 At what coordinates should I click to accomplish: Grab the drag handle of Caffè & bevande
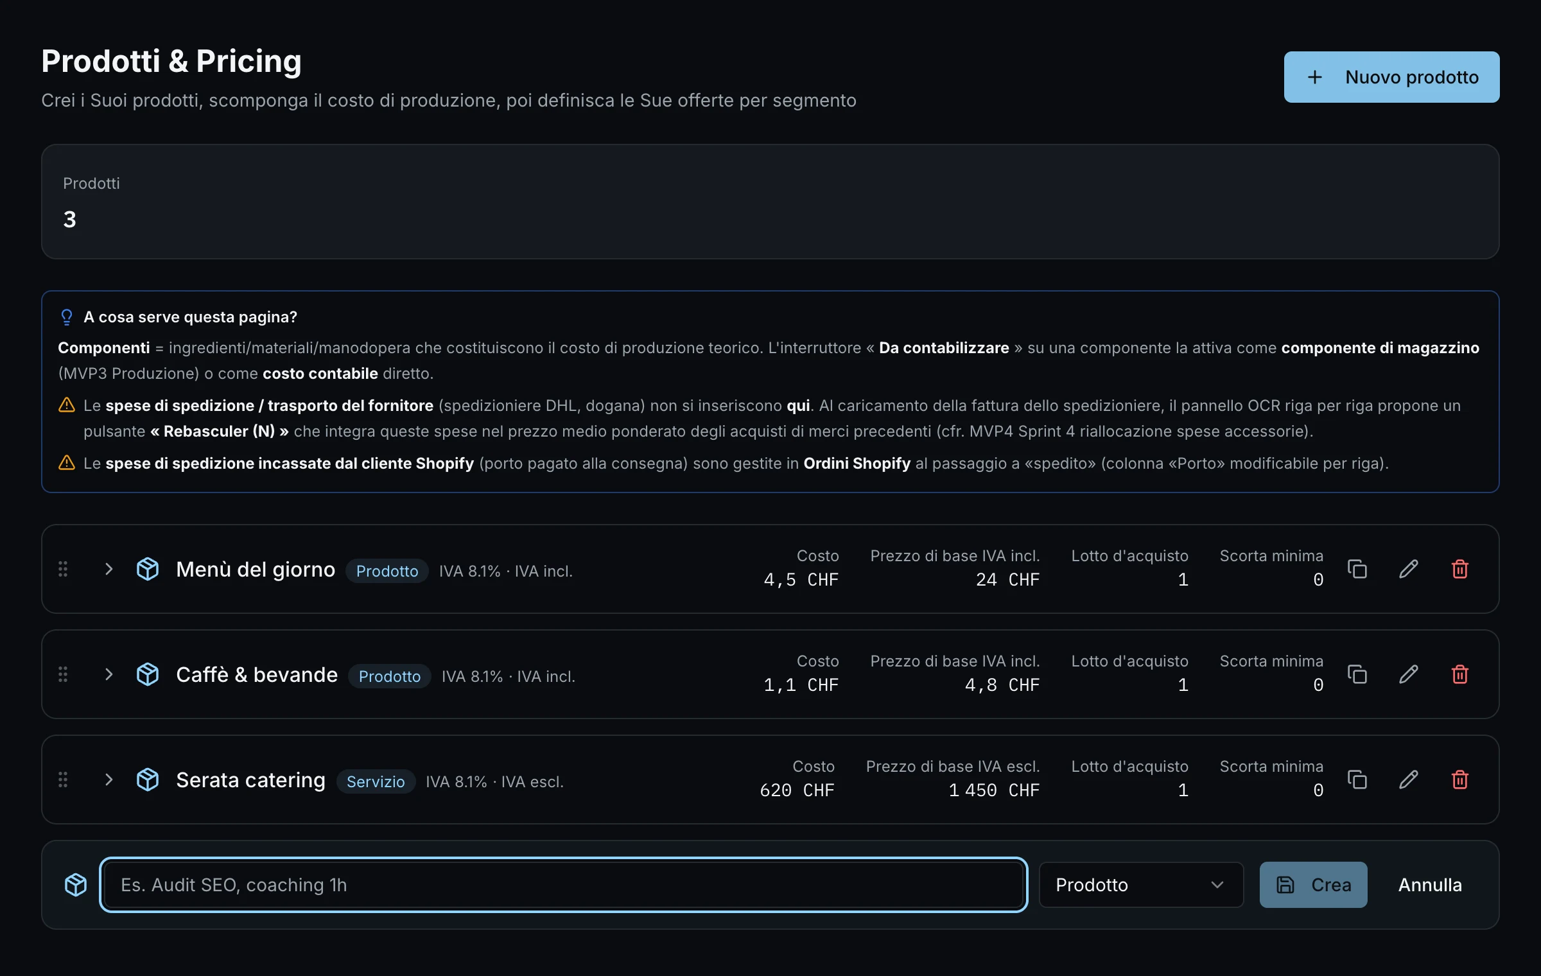click(63, 674)
